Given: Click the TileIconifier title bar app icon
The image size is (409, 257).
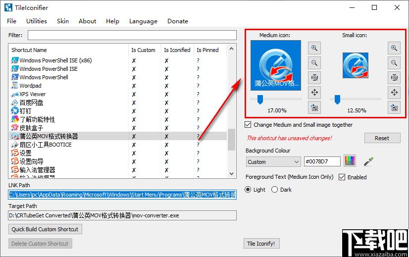Looking at the screenshot, I should coord(8,7).
